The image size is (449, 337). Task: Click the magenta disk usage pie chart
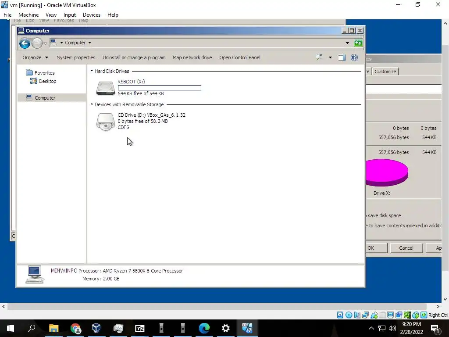click(387, 173)
